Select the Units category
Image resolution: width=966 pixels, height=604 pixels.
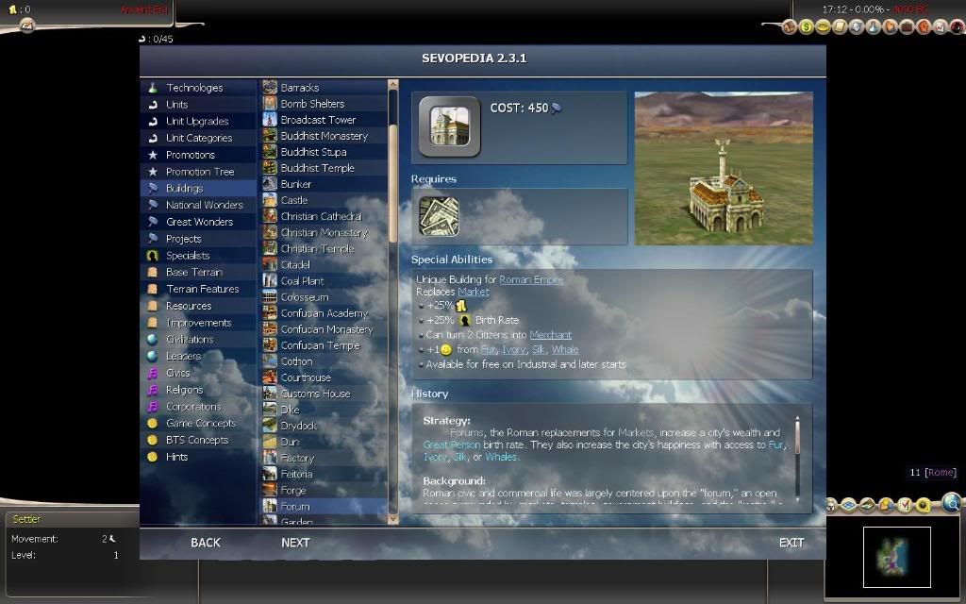coord(198,104)
